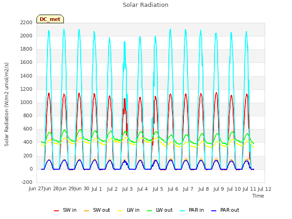The image size is (292, 219).
Task: Click the Jul 9 x-axis tick label
Action: coord(219,189)
